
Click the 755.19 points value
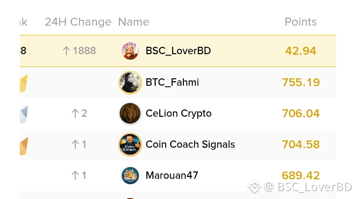tap(301, 82)
